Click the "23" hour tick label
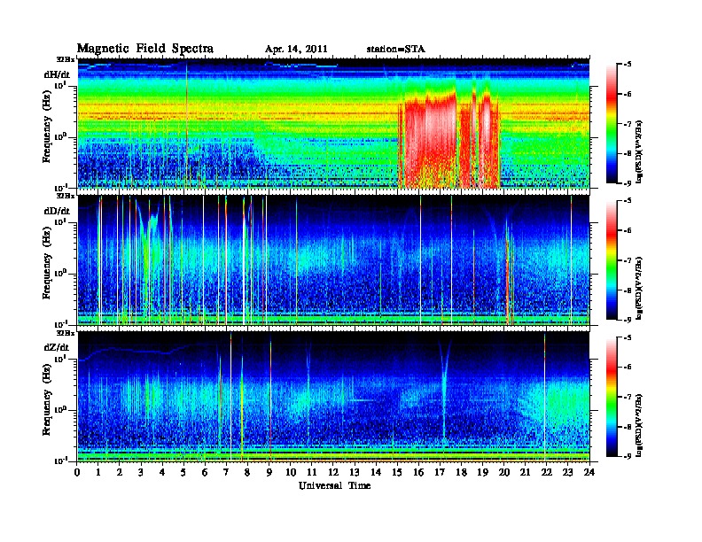Image resolution: width=702 pixels, height=542 pixels. tap(568, 473)
